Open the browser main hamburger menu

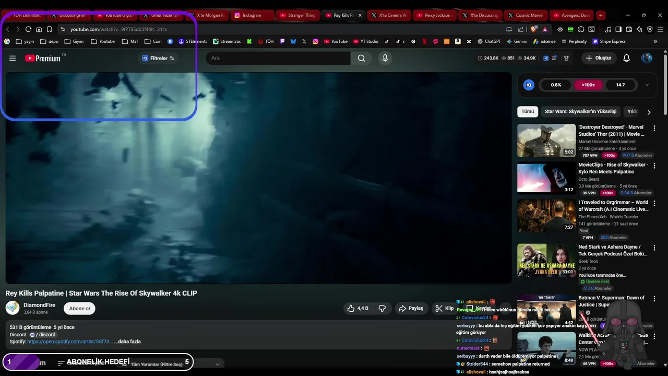pyautogui.click(x=660, y=29)
